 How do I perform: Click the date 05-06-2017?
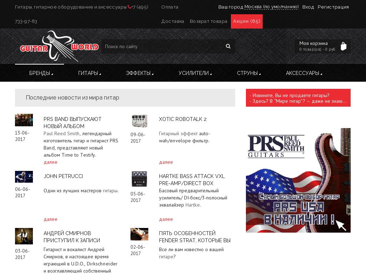(x=138, y=197)
